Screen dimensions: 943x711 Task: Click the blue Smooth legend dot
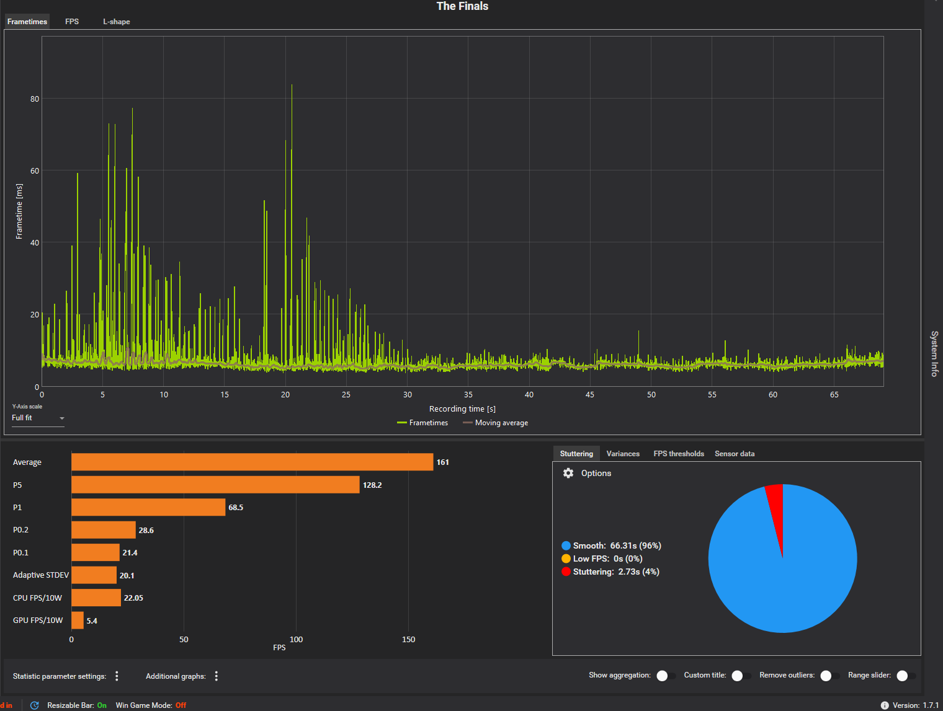point(566,545)
